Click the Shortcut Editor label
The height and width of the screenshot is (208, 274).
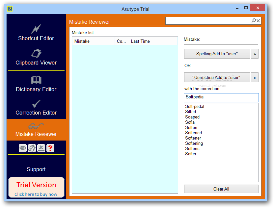click(36, 38)
